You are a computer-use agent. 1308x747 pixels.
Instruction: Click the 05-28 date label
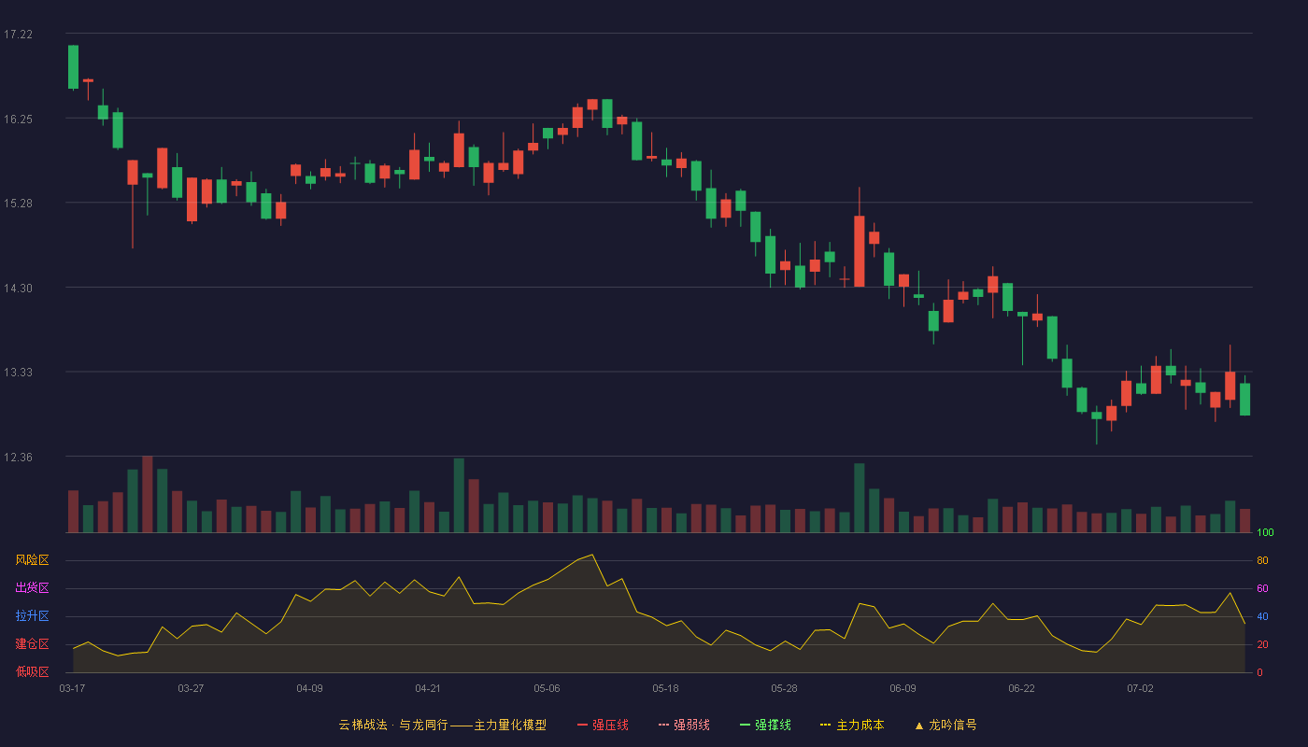785,688
